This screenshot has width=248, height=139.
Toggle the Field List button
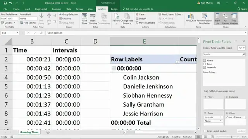coord(217,19)
